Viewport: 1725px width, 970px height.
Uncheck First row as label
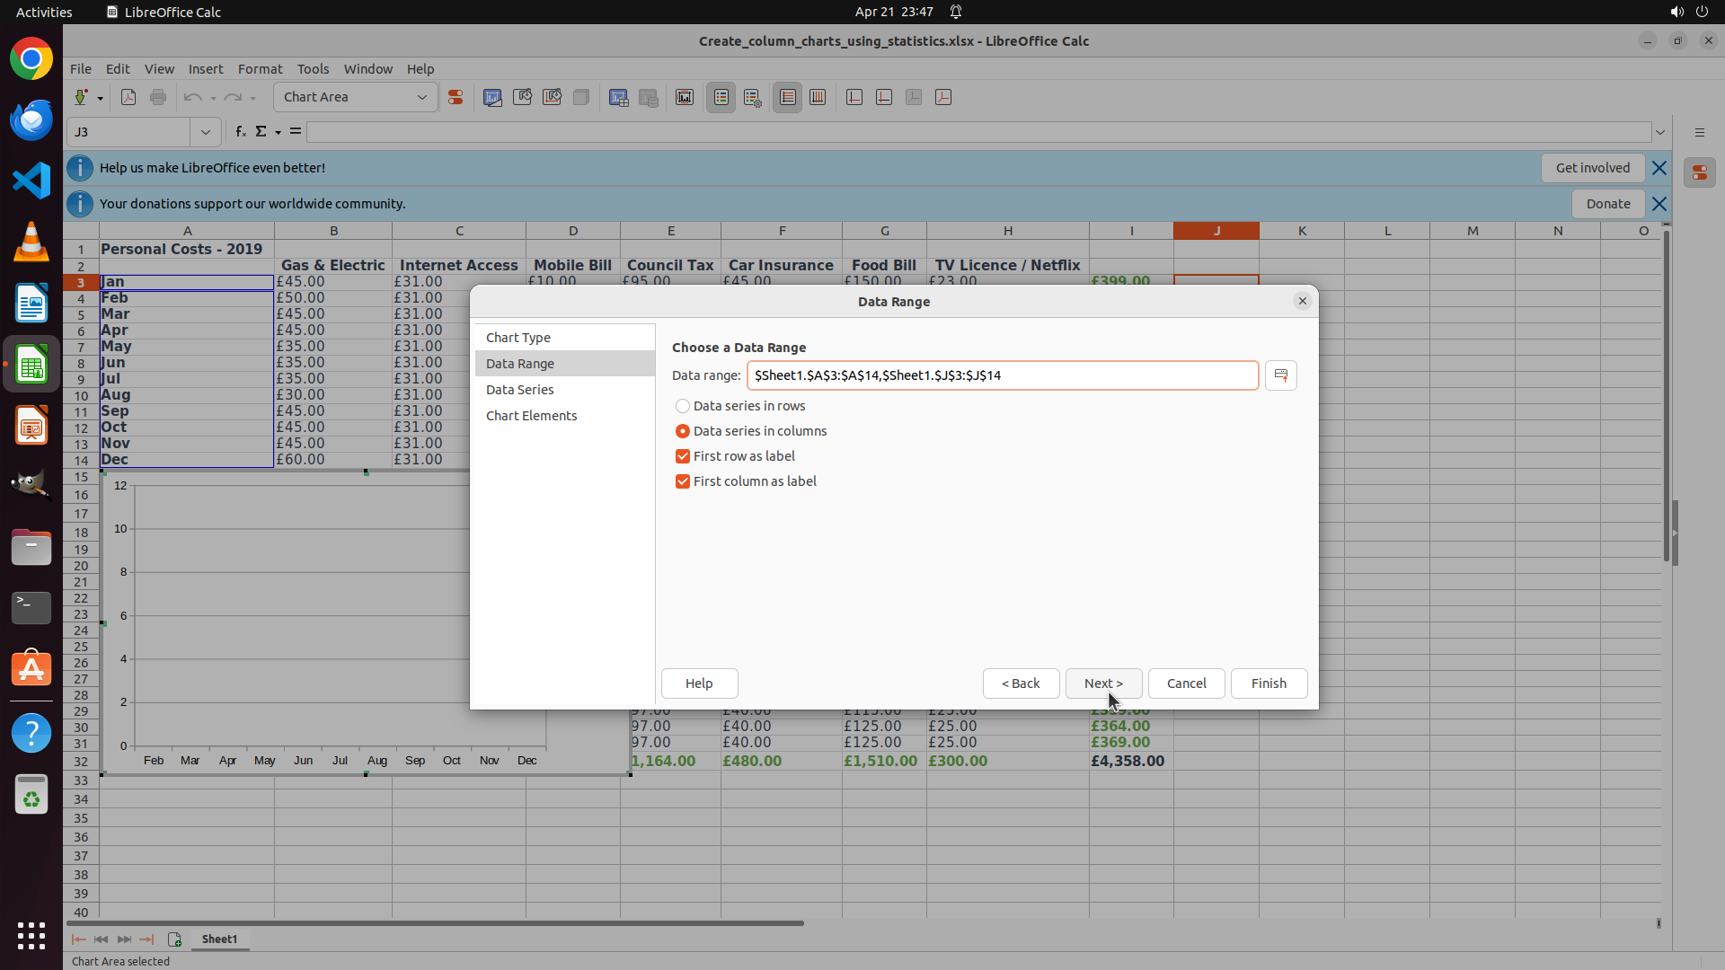click(x=683, y=456)
